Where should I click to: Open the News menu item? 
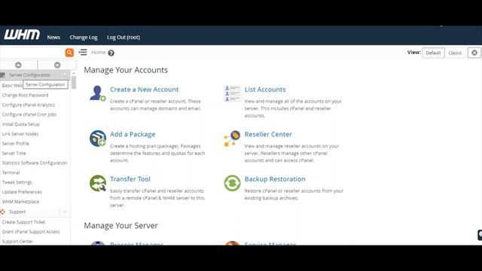(x=53, y=37)
